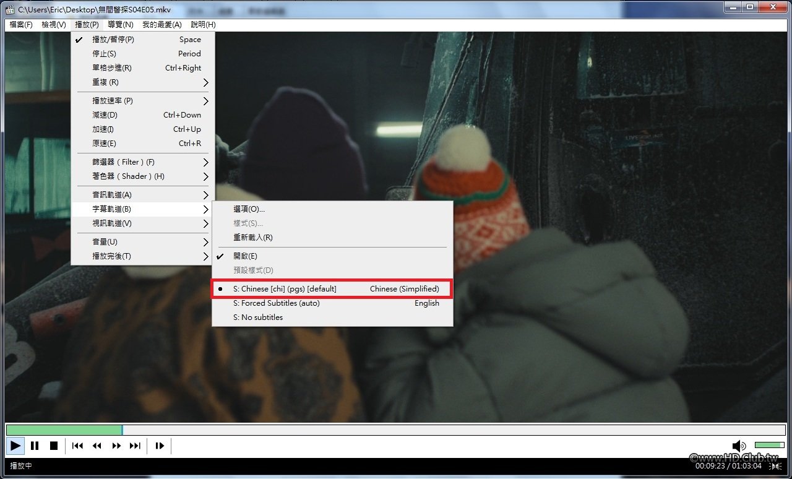This screenshot has height=479, width=792.
Task: Seek within the green playback progress bar
Action: [x=396, y=429]
